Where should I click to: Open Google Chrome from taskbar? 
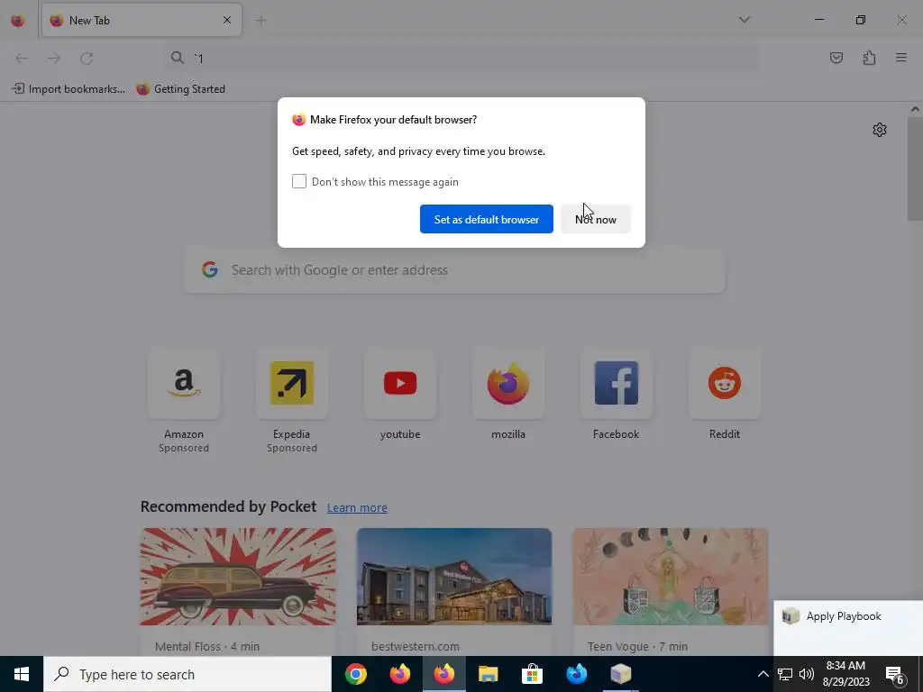click(356, 674)
